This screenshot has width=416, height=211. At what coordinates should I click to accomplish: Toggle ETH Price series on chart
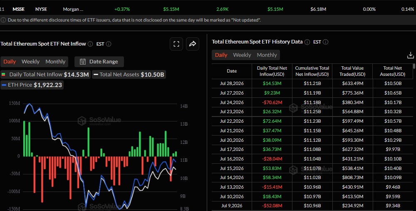tap(32, 85)
